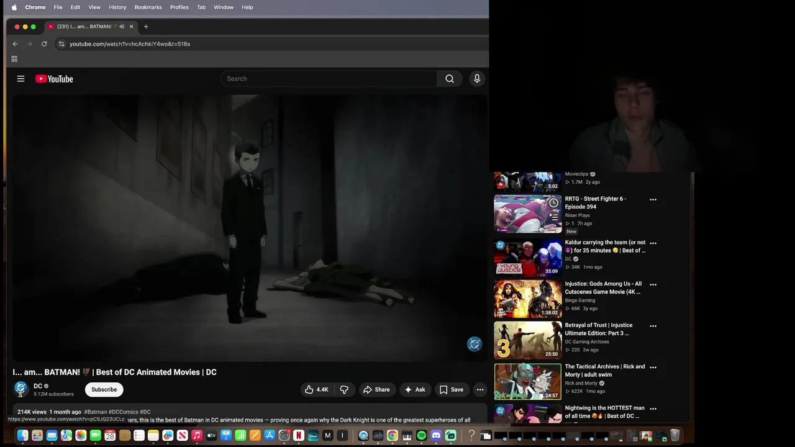Screen dimensions: 795x447
Task: Open Chrome in the Dock
Action: tap(393, 436)
